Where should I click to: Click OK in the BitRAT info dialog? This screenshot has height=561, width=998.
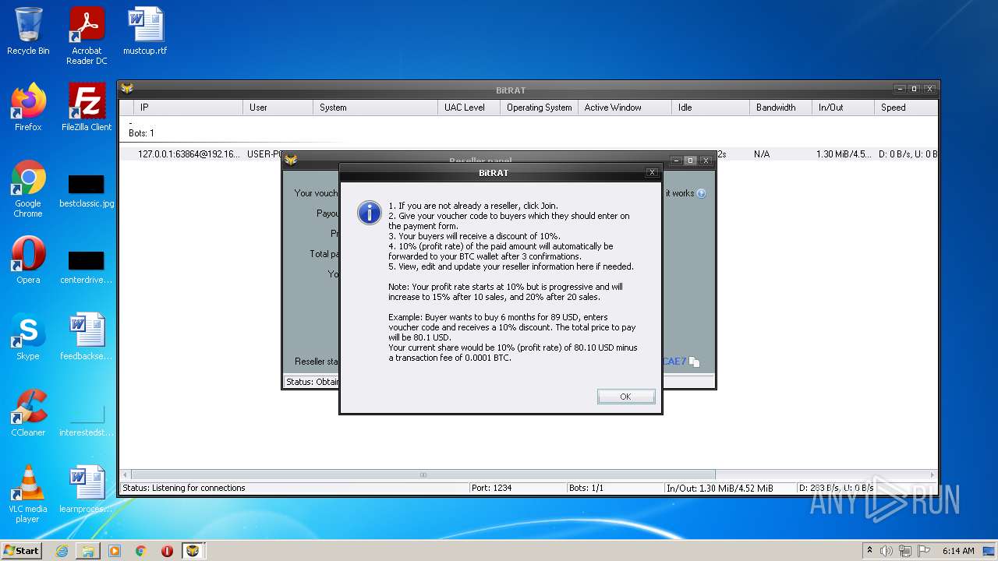(626, 397)
